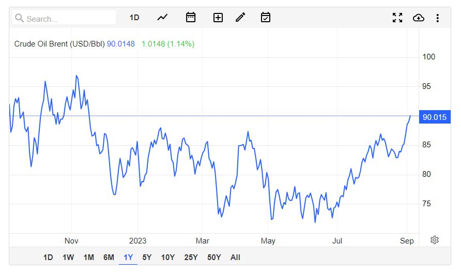Open the 1D interval dropdown in toolbar
This screenshot has height=274, width=461.
[x=134, y=18]
